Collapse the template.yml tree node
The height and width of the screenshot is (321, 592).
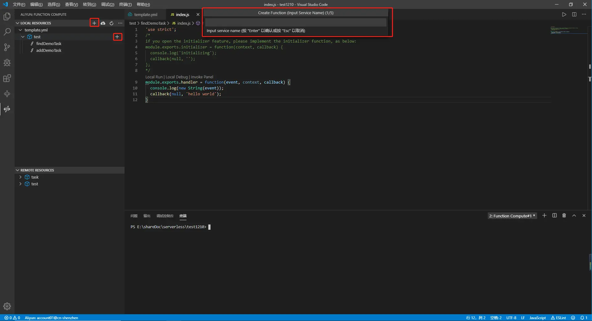[20, 30]
